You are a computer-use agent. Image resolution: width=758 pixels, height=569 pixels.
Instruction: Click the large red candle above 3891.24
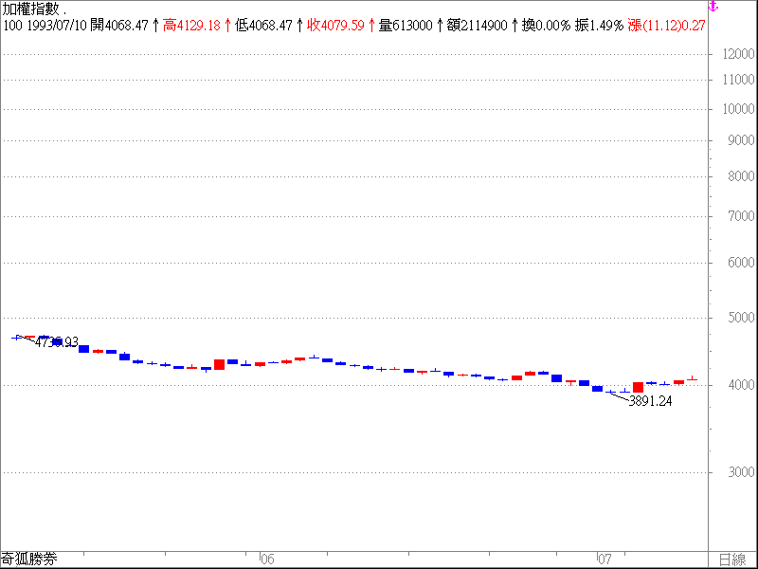tap(638, 387)
